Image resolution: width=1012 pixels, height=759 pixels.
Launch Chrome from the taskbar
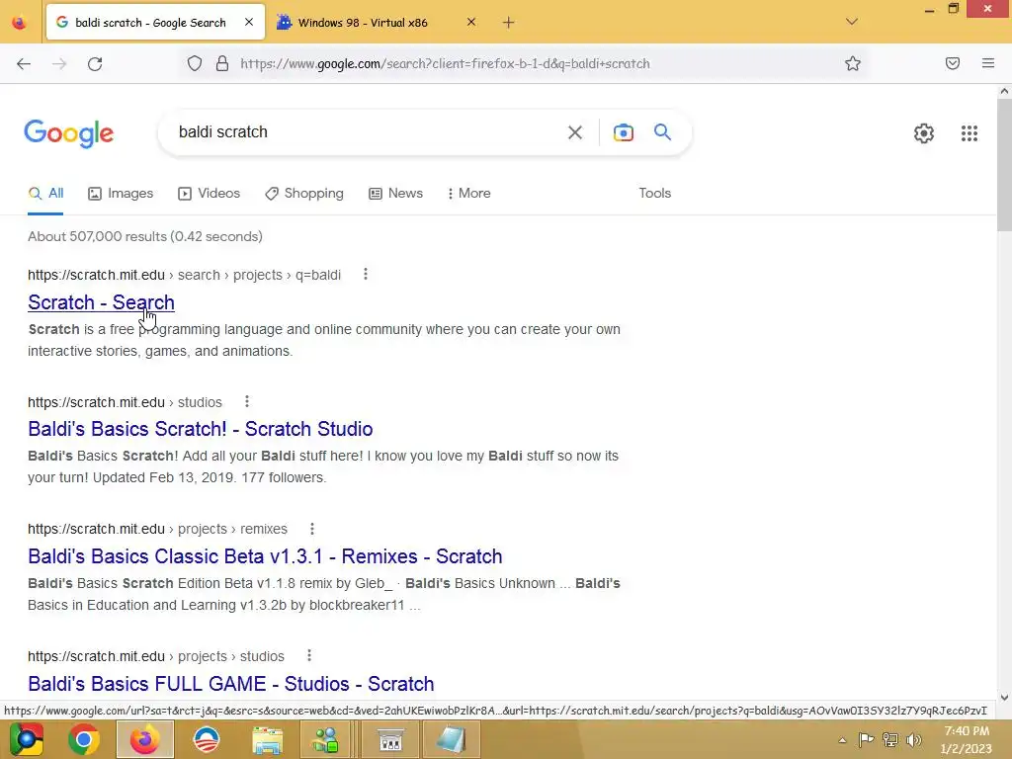pos(84,739)
